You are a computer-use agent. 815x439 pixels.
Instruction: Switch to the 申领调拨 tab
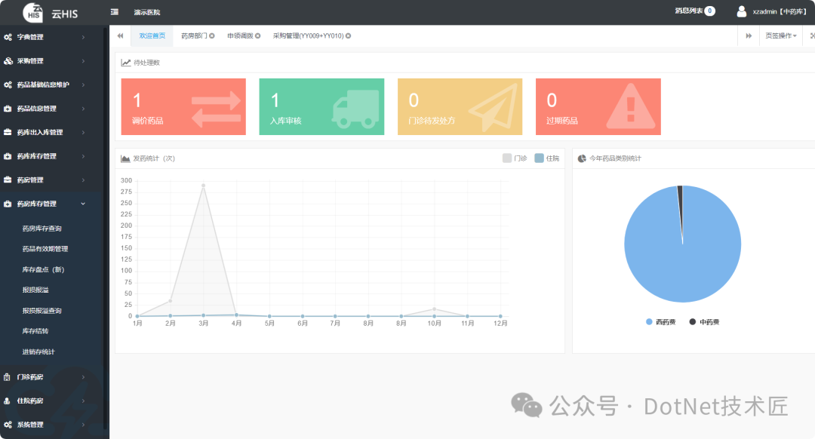pyautogui.click(x=241, y=35)
